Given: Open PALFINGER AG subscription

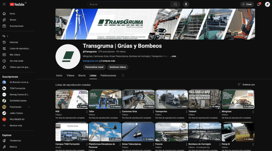Looking at the screenshot, I should click(x=17, y=119).
